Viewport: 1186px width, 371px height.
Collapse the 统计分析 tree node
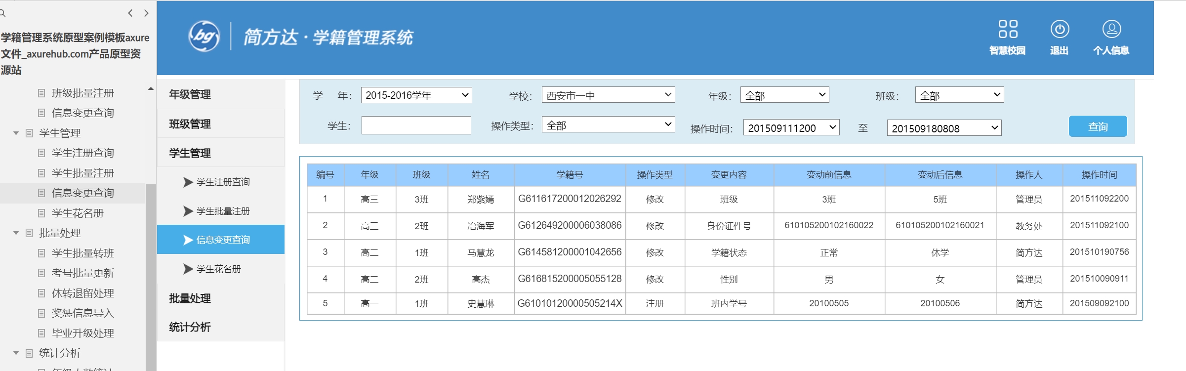[16, 353]
